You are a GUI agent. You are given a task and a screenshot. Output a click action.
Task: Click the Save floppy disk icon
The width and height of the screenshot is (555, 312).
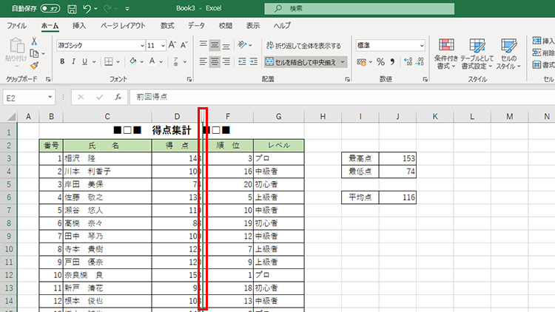click(71, 9)
